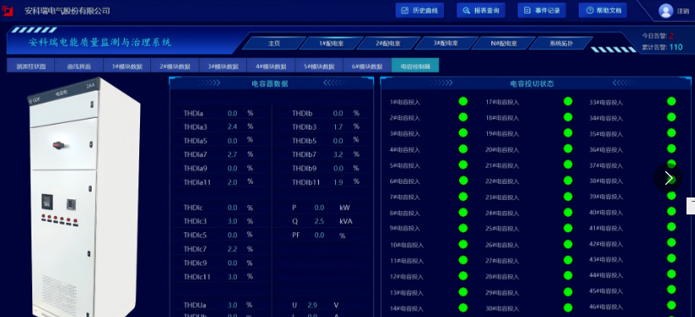Switch to 1#配电室 distribution room
This screenshot has width=695, height=317.
pyautogui.click(x=331, y=43)
